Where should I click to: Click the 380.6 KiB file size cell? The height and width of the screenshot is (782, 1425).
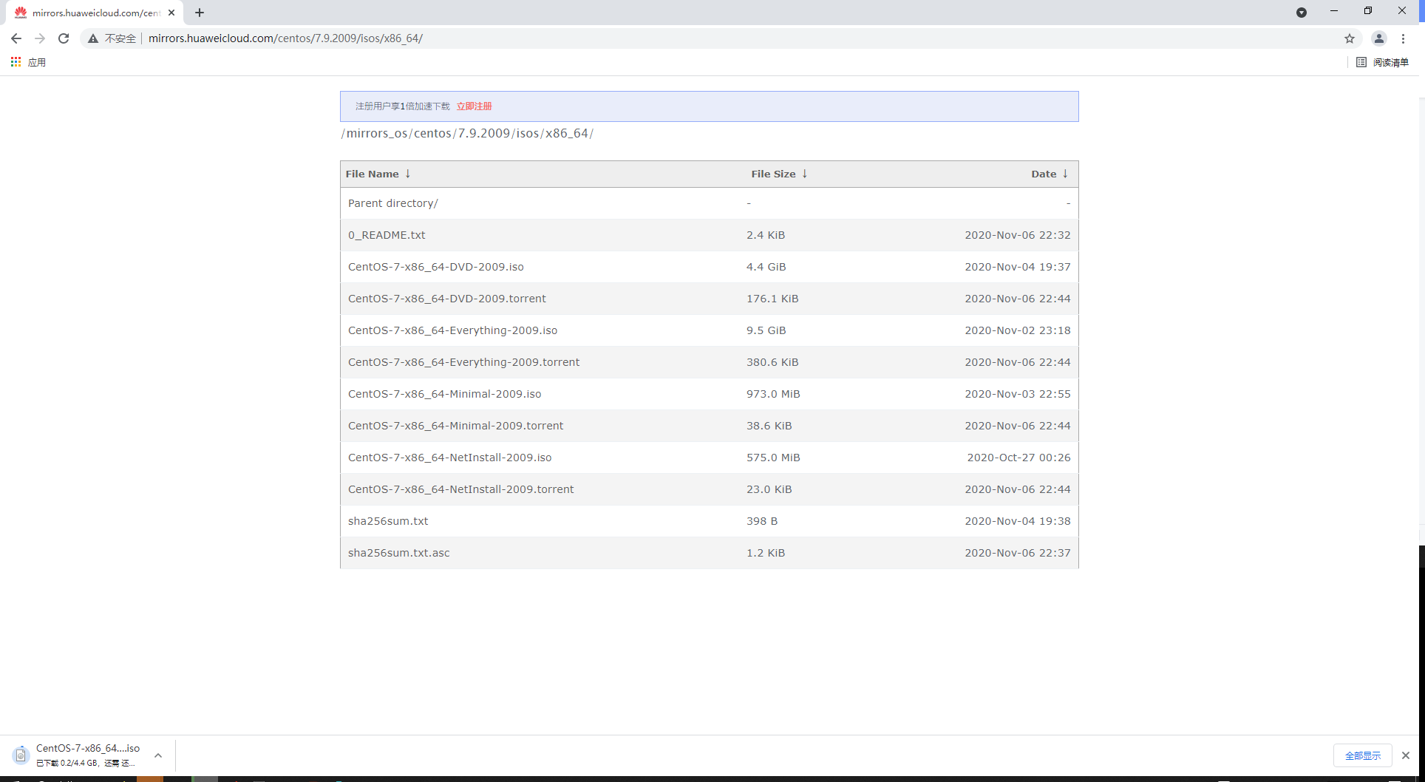pos(772,362)
